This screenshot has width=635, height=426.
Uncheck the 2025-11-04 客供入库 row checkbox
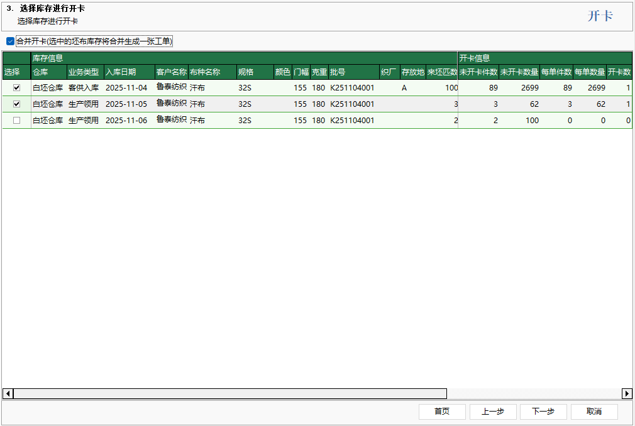(16, 88)
